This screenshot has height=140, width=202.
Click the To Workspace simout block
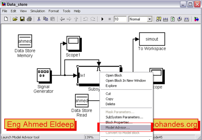tap(152, 39)
